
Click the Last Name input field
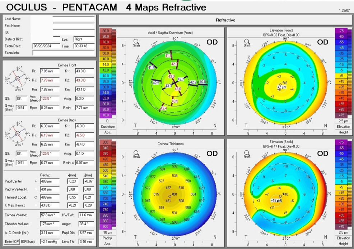tap(74, 19)
